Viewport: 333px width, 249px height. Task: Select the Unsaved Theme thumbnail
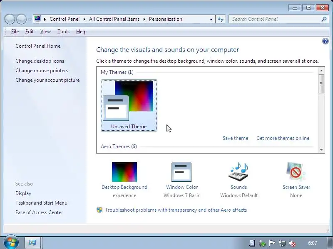[x=129, y=105]
